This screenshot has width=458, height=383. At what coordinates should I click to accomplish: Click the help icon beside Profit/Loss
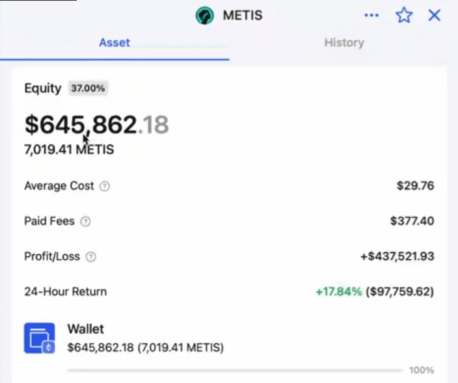91,257
